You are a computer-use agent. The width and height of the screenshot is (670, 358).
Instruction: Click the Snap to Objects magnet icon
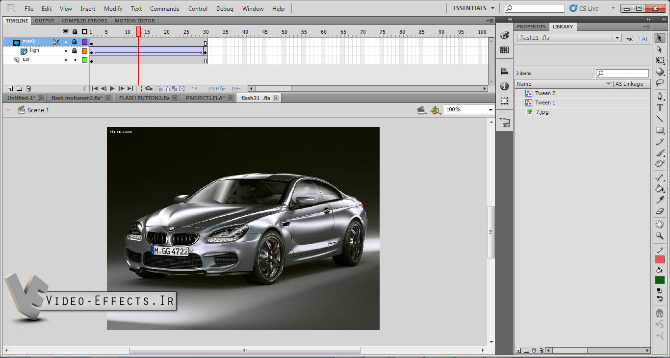[660, 313]
